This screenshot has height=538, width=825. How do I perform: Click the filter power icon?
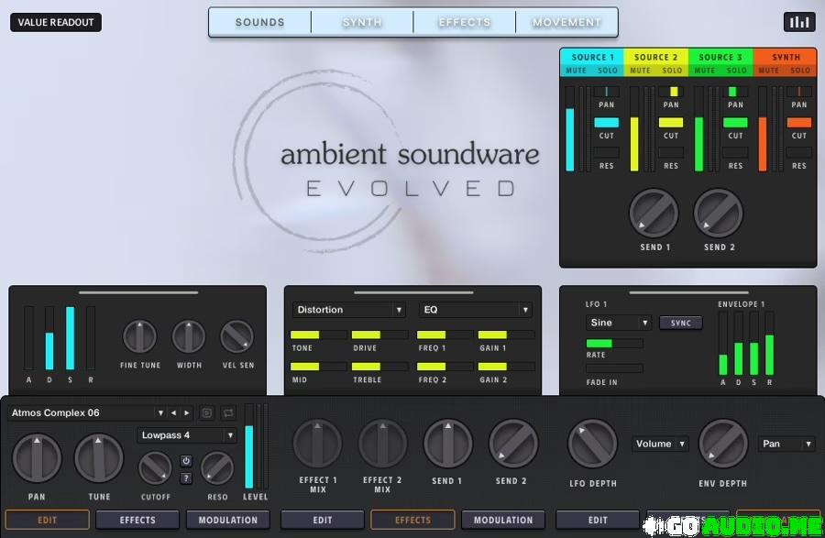click(x=186, y=461)
